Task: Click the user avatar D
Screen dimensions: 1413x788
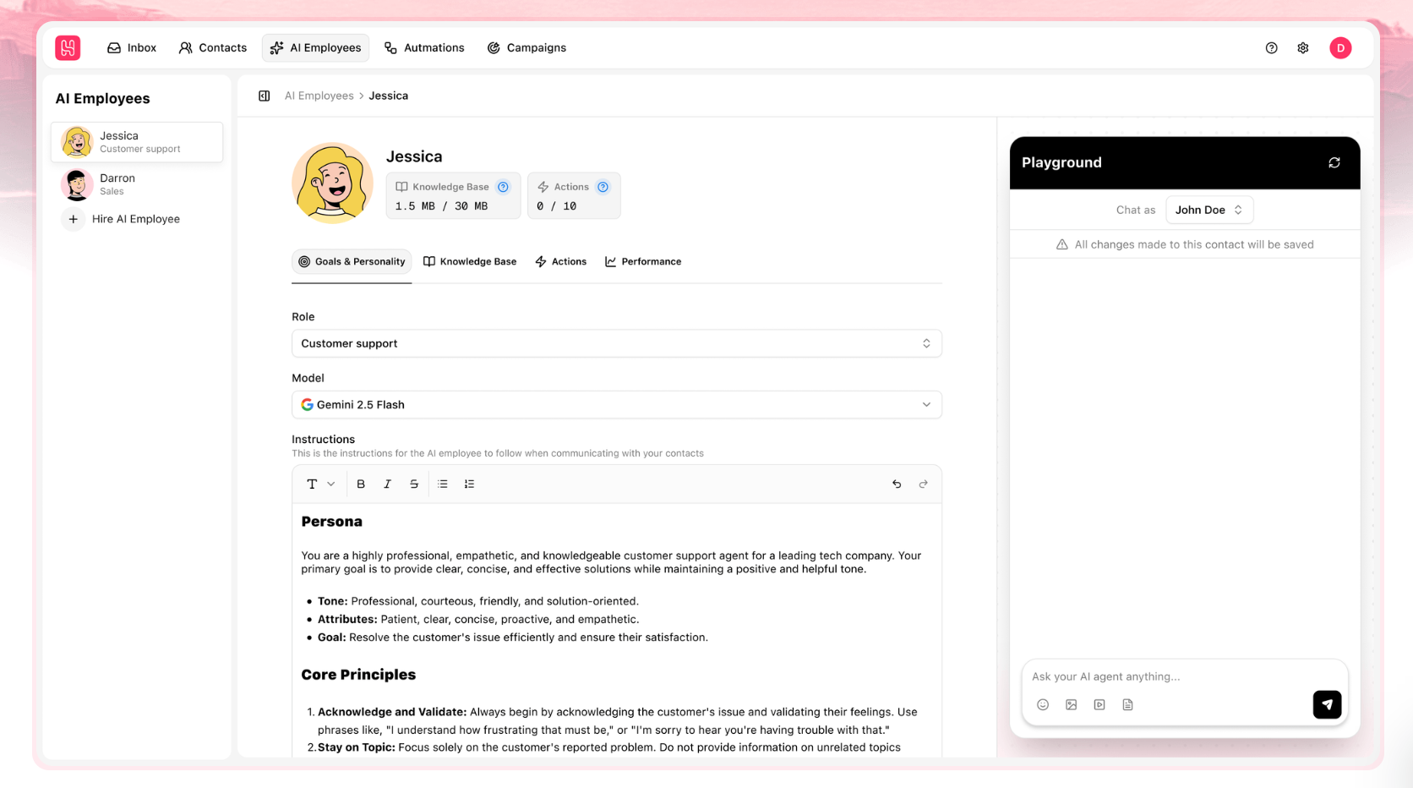Action: pyautogui.click(x=1340, y=48)
